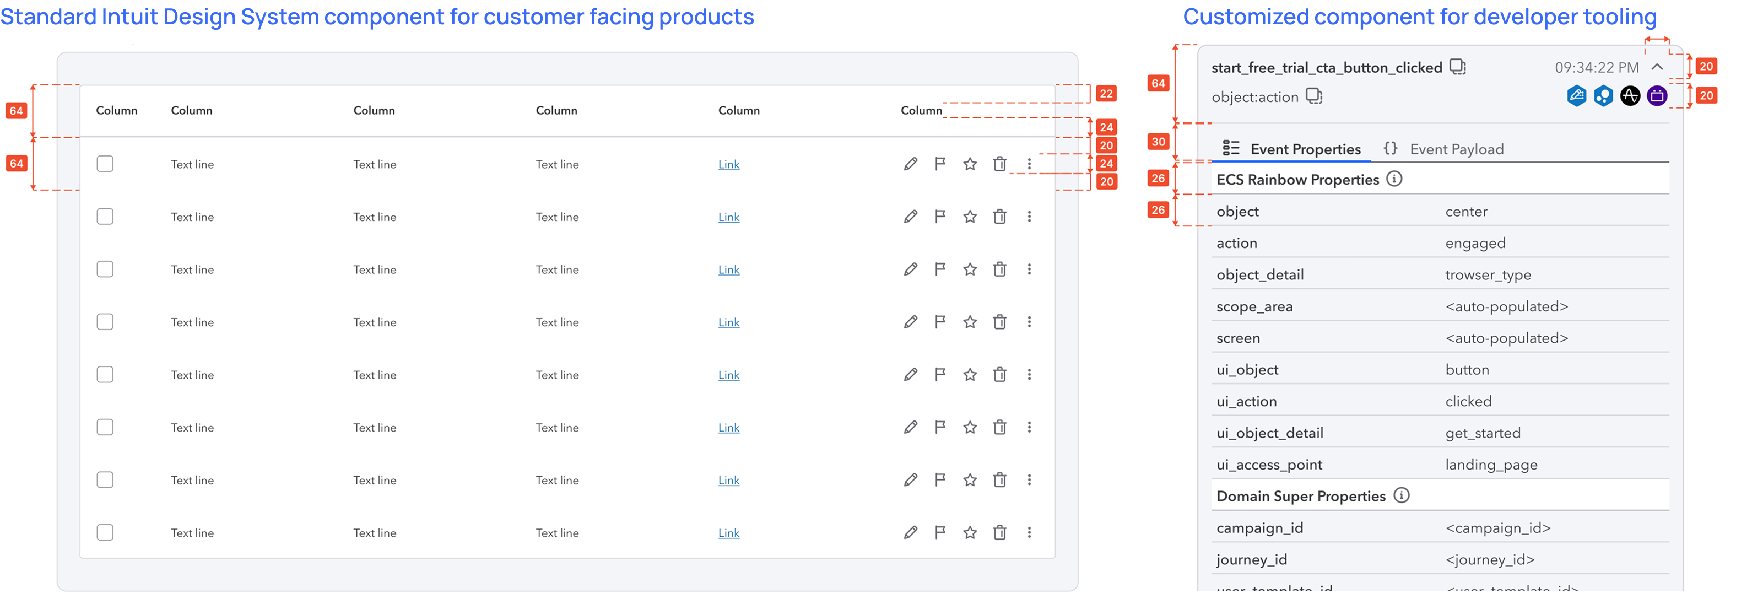The width and height of the screenshot is (1763, 604).
Task: Select the trowser_type value
Action: [1488, 274]
